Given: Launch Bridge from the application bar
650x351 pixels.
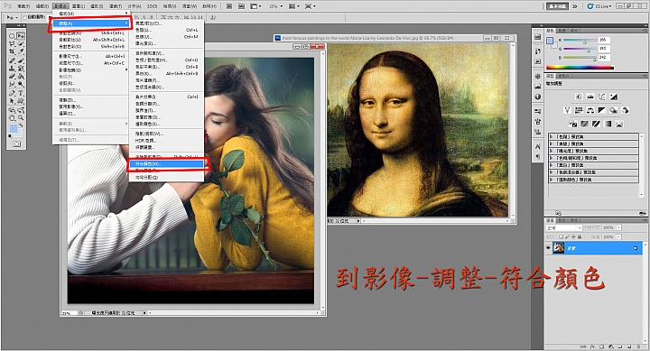Looking at the screenshot, I should 228,6.
